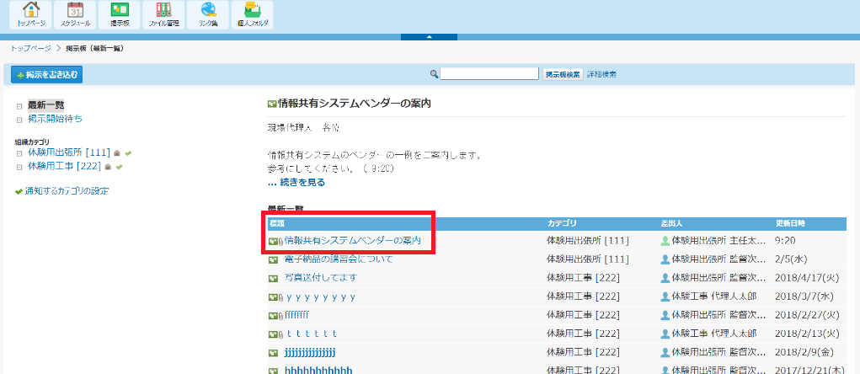Click the 掲示板検索 button
This screenshot has height=374, width=860.
tap(563, 74)
